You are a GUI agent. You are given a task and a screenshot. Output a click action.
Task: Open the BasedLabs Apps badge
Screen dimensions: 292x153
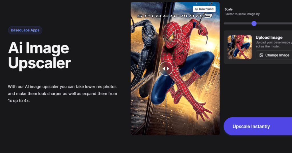point(25,30)
